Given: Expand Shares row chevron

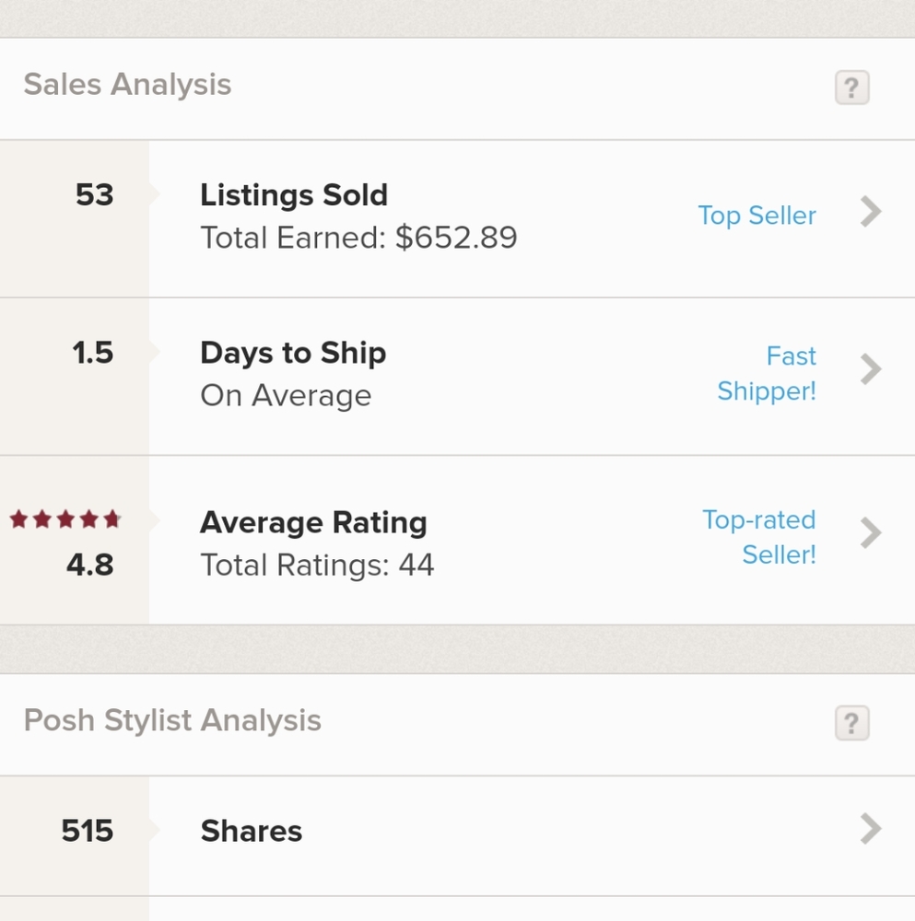Looking at the screenshot, I should (871, 829).
